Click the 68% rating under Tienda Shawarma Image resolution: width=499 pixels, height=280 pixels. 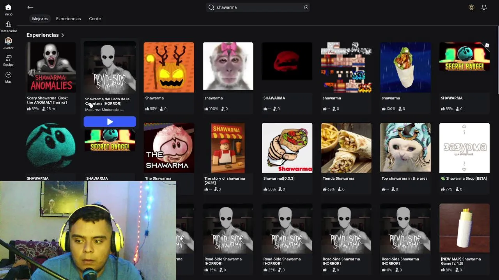(x=329, y=189)
